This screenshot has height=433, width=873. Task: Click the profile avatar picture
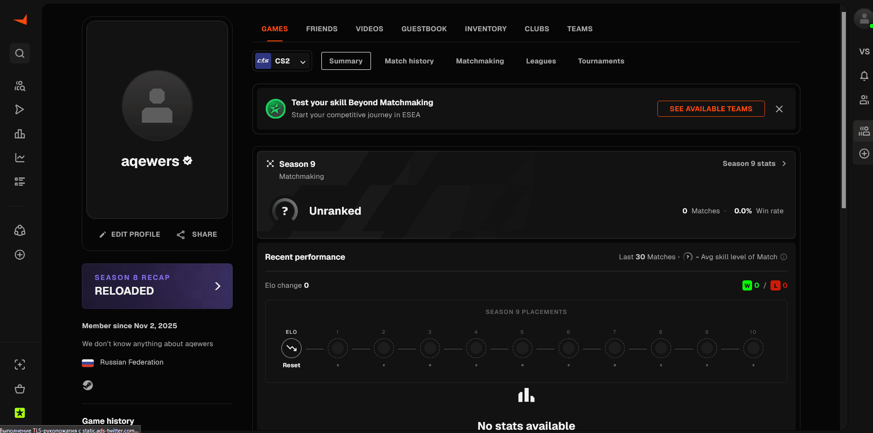click(x=157, y=106)
